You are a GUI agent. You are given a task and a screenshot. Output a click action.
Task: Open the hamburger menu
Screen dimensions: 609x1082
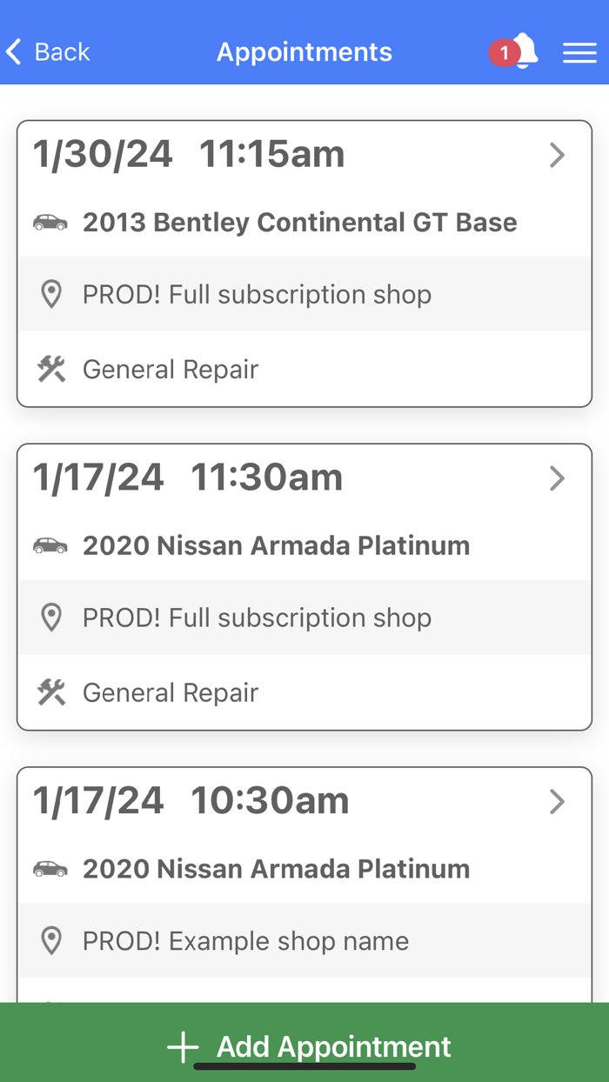pyautogui.click(x=579, y=52)
